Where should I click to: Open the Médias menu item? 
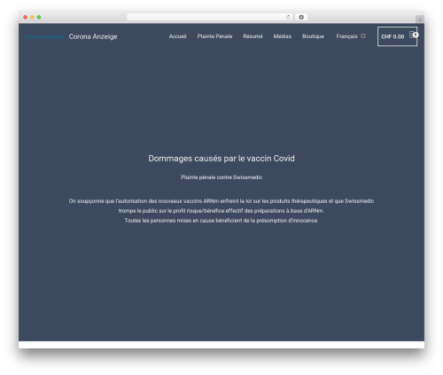pos(283,36)
